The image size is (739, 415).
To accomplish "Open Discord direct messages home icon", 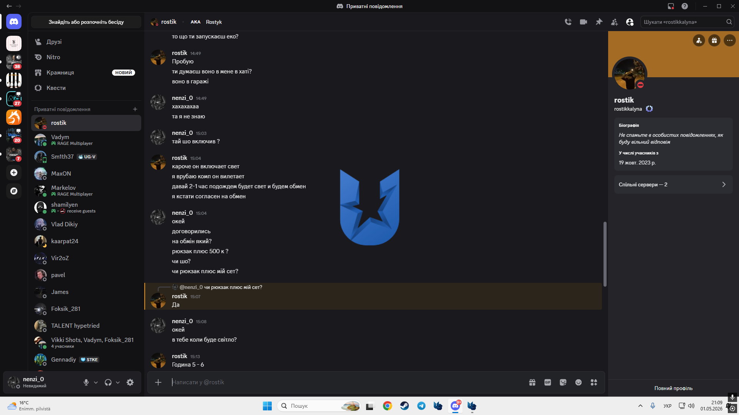I will click(14, 22).
